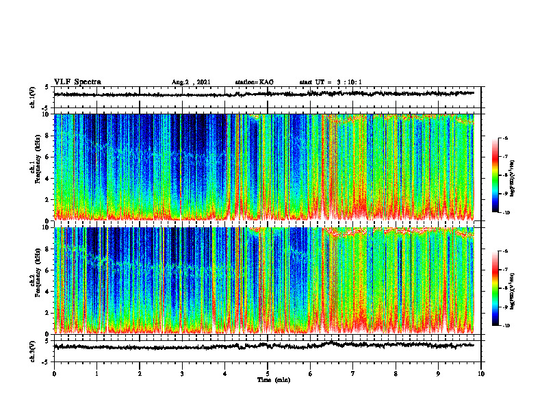Click the "-8" label on ch.2 color bar
The image size is (542, 419).
pyautogui.click(x=505, y=288)
